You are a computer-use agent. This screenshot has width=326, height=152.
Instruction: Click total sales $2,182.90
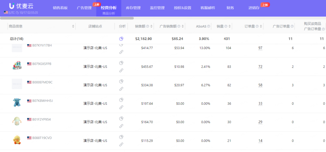click(x=143, y=39)
